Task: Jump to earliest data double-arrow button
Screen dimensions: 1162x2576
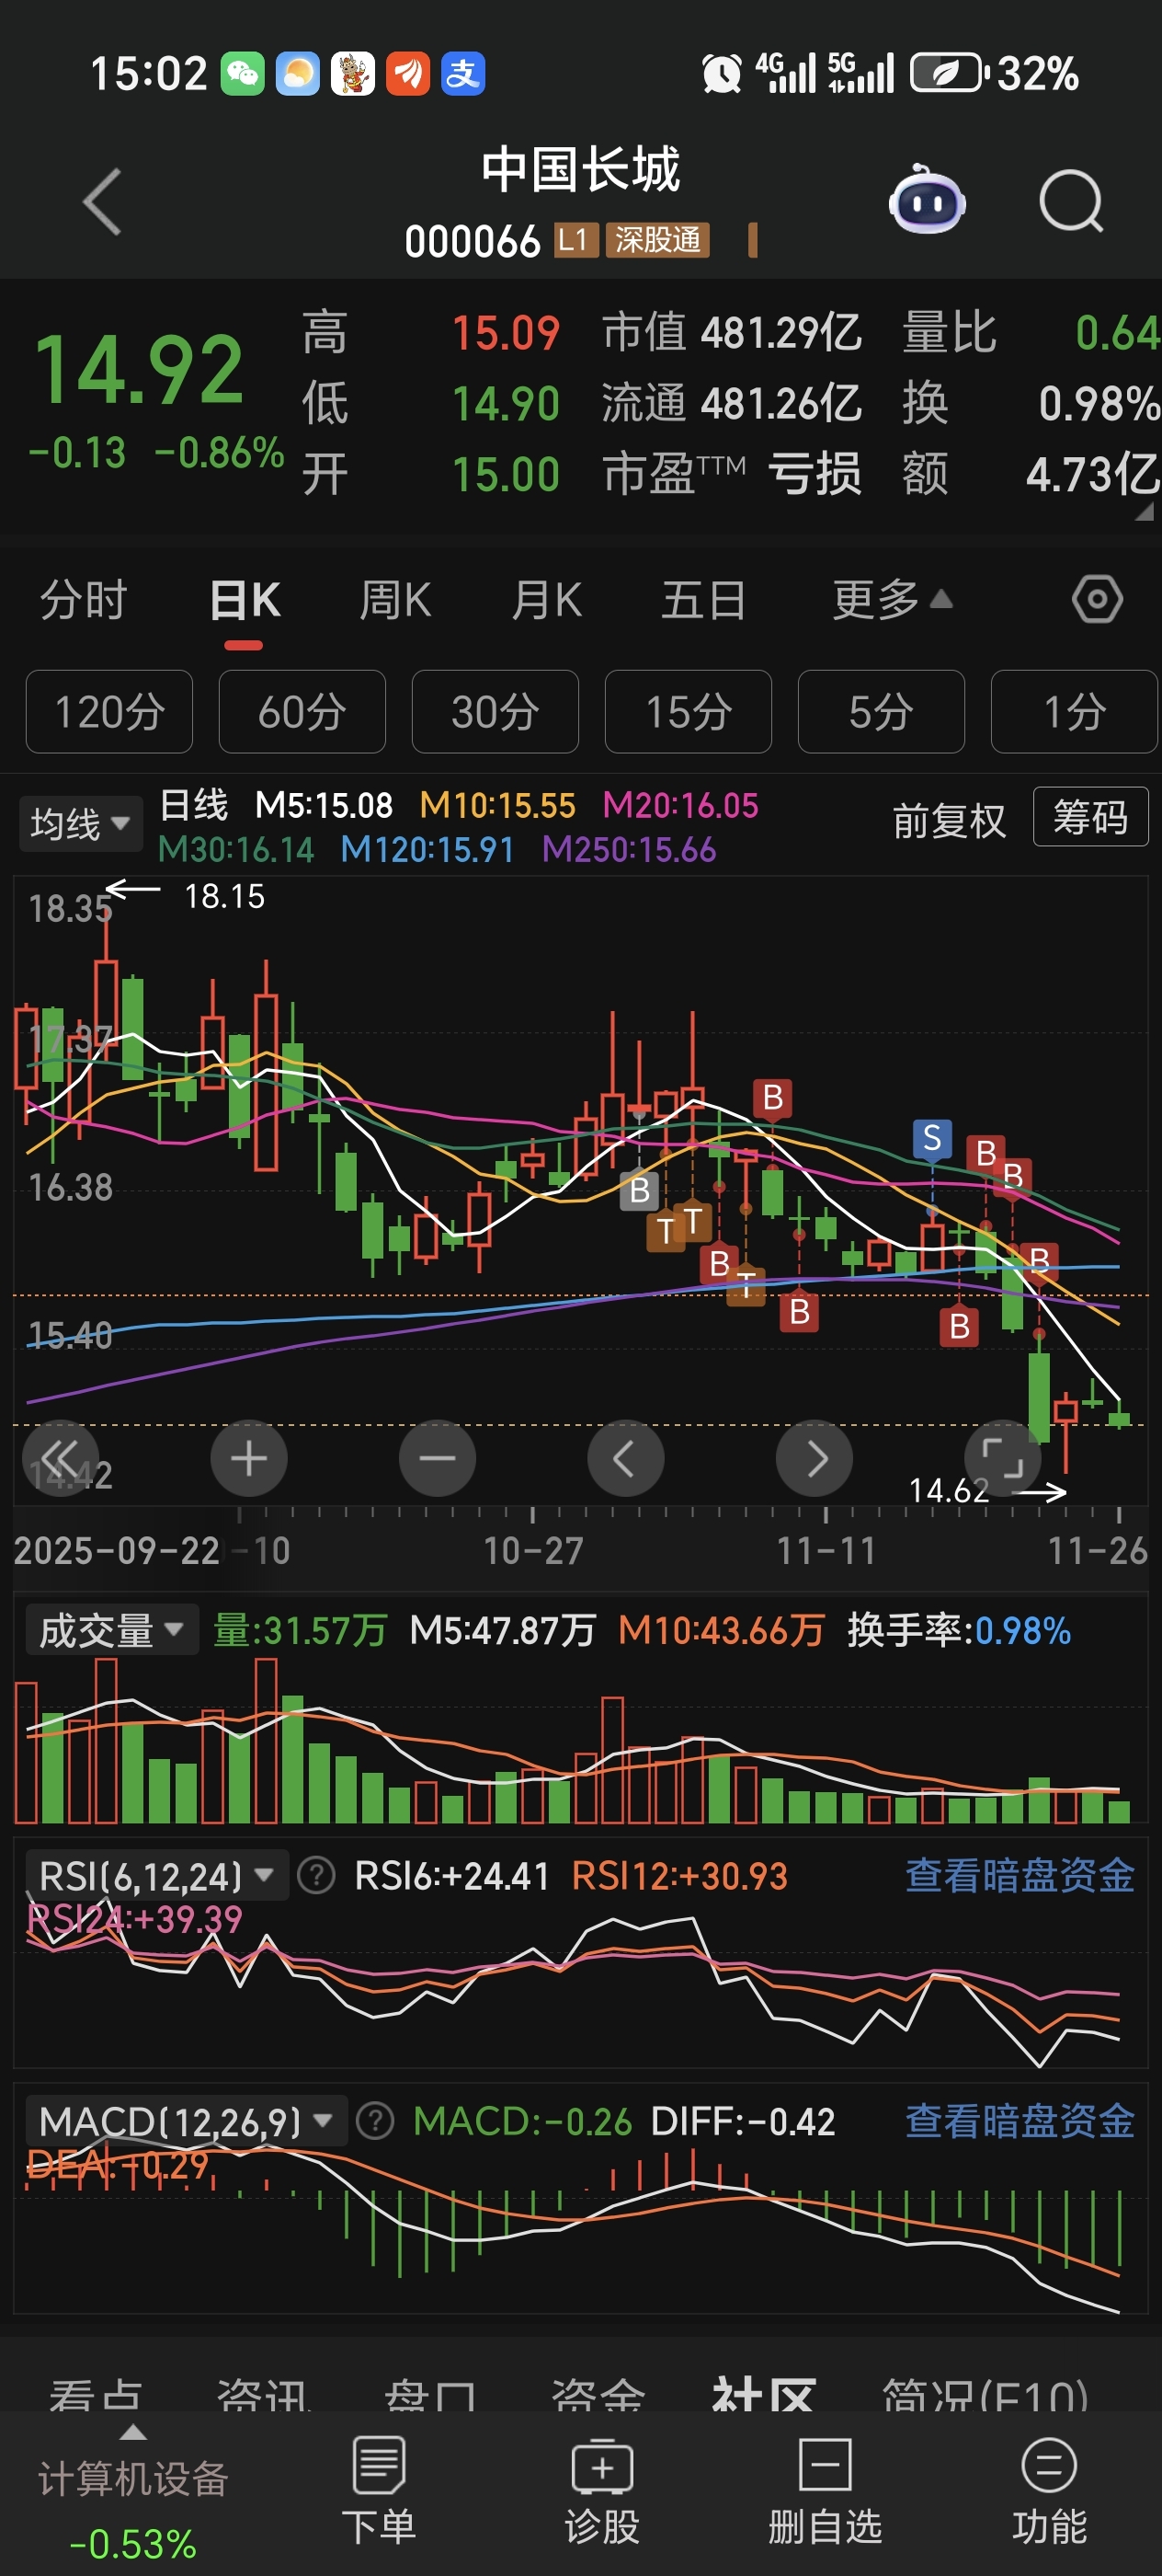Action: 60,1459
